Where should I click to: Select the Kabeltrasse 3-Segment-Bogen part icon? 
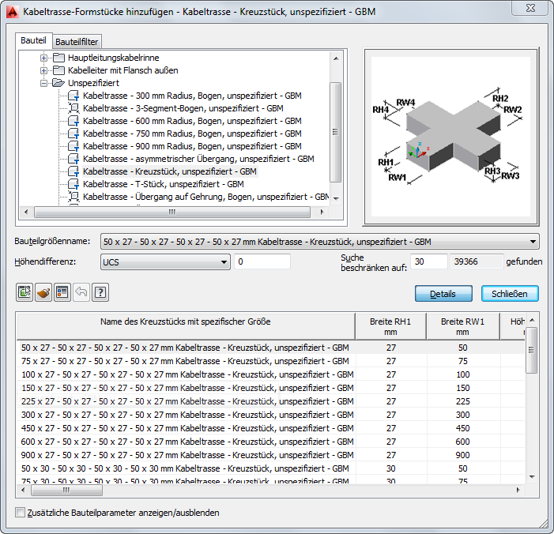[73, 108]
